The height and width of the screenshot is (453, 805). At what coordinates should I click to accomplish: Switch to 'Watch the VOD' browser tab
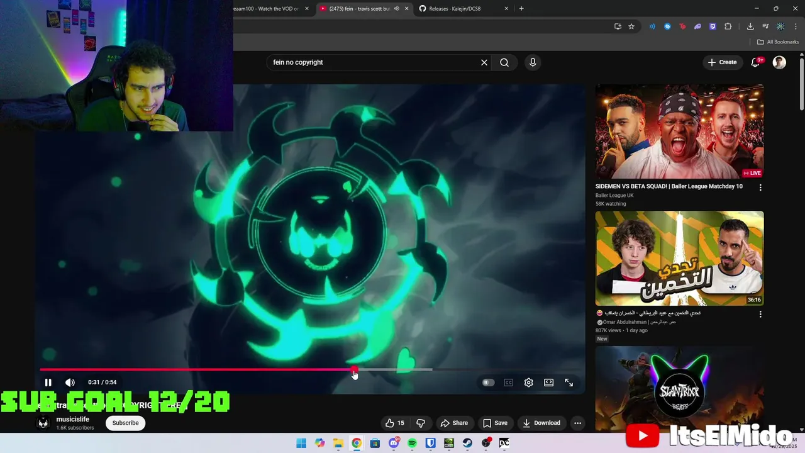(x=267, y=9)
